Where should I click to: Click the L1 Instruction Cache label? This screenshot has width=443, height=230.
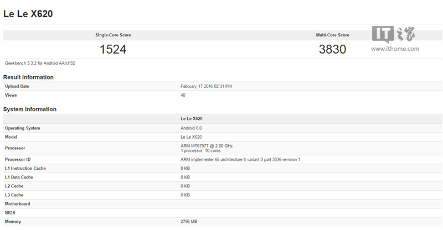25,168
